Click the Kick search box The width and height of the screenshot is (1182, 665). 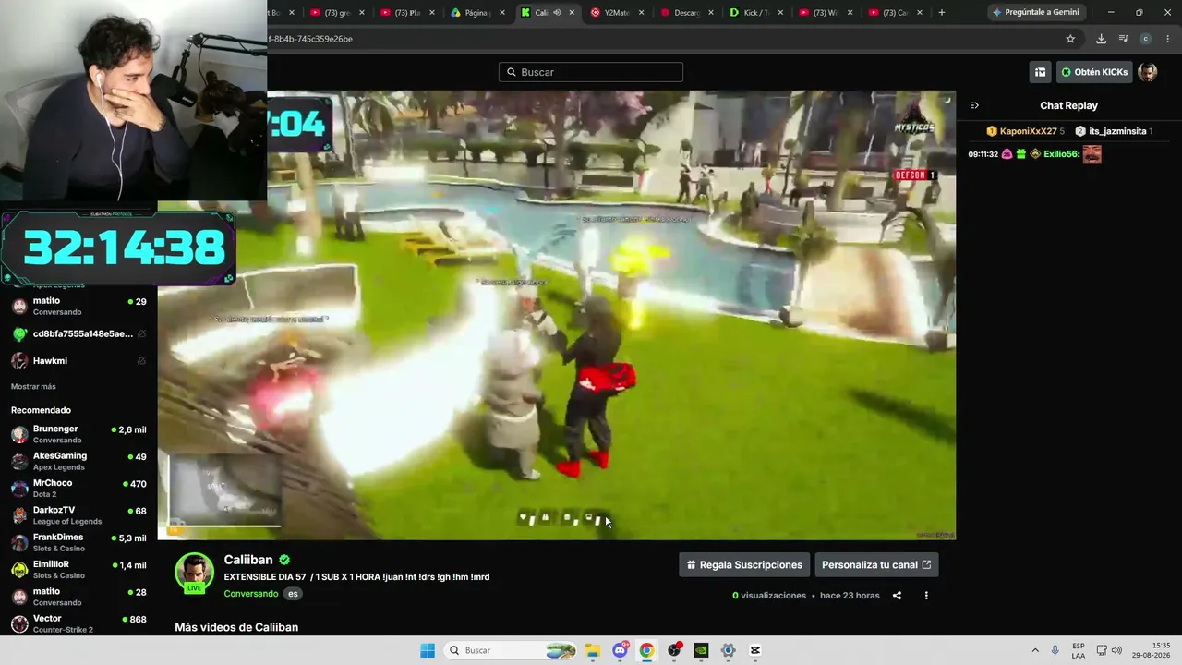click(591, 72)
